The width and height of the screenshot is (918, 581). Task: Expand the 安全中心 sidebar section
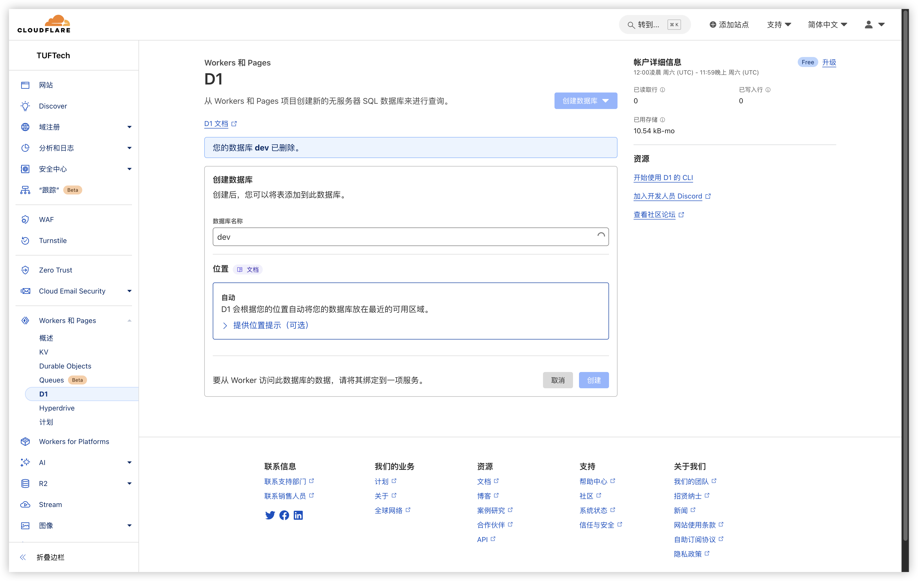pyautogui.click(x=129, y=169)
